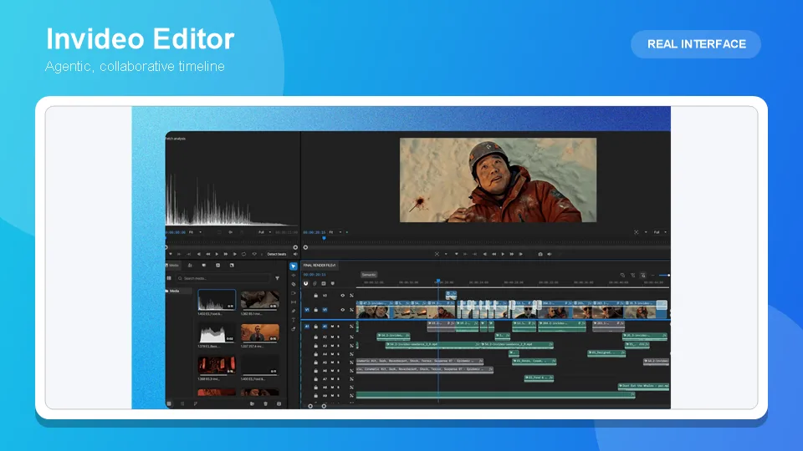Toggle the V1 source patch
Viewport: 803px width, 451px height.
[307, 310]
